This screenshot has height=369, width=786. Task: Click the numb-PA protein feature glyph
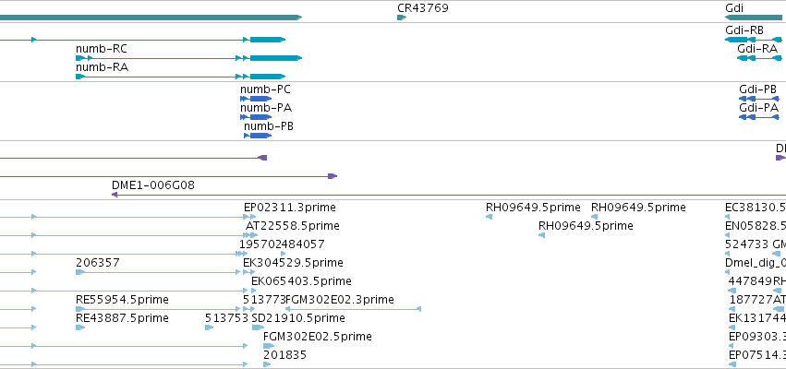tap(256, 117)
